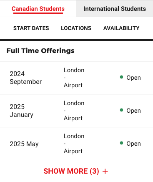Click the LOCATIONS column header
The image size is (153, 182).
coord(76,28)
